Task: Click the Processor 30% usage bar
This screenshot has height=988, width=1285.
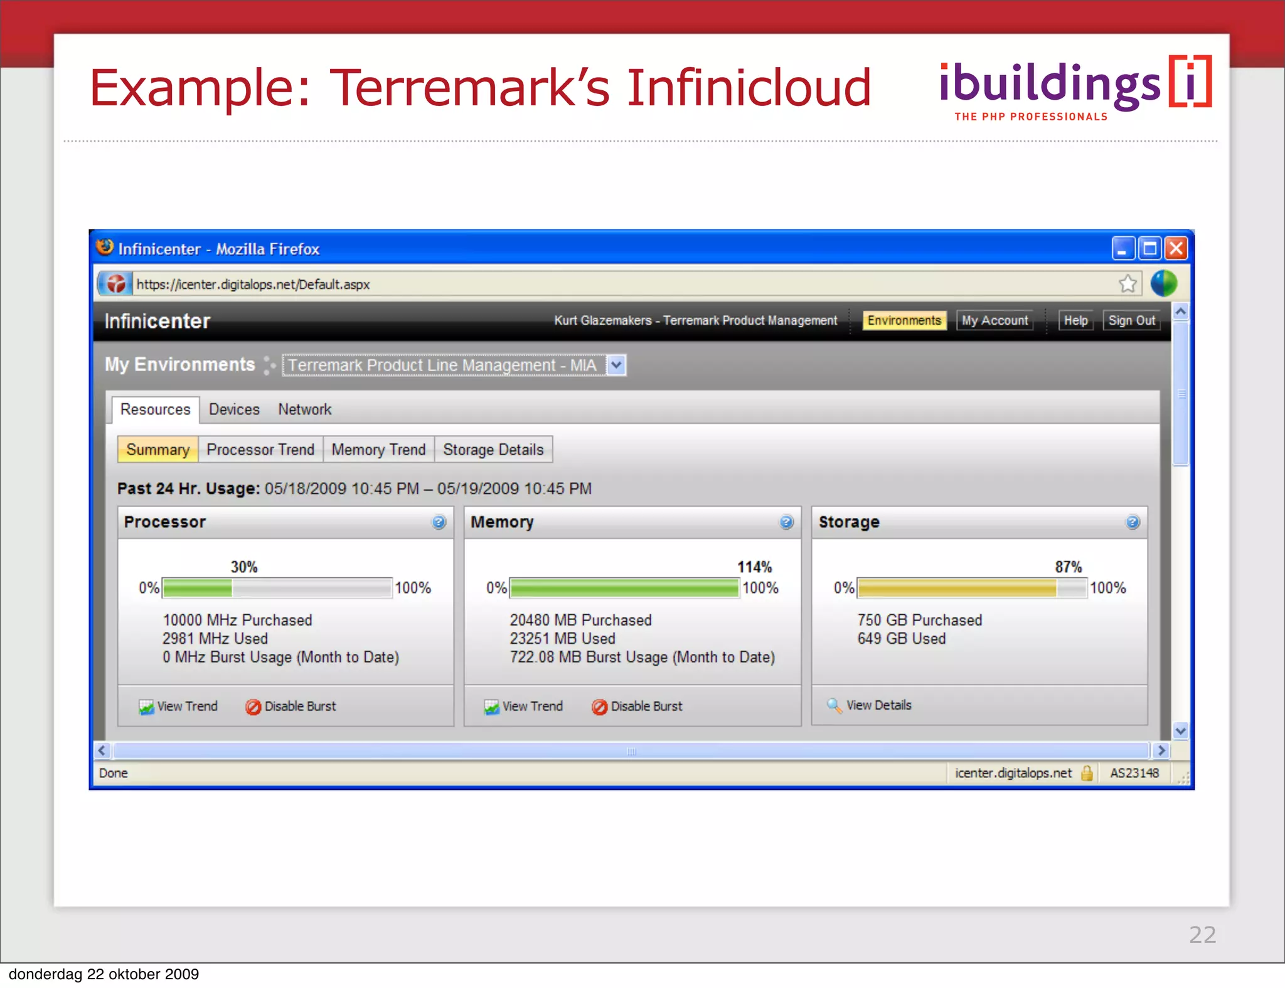Action: point(277,587)
